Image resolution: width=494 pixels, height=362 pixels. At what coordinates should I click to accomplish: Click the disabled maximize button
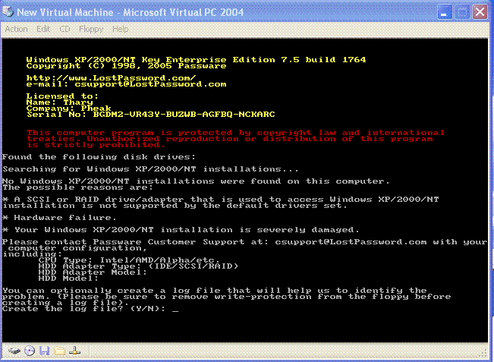coord(462,12)
